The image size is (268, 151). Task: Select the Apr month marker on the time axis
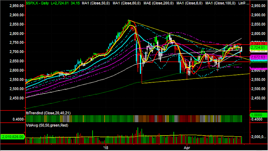pyautogui.click(x=187, y=148)
